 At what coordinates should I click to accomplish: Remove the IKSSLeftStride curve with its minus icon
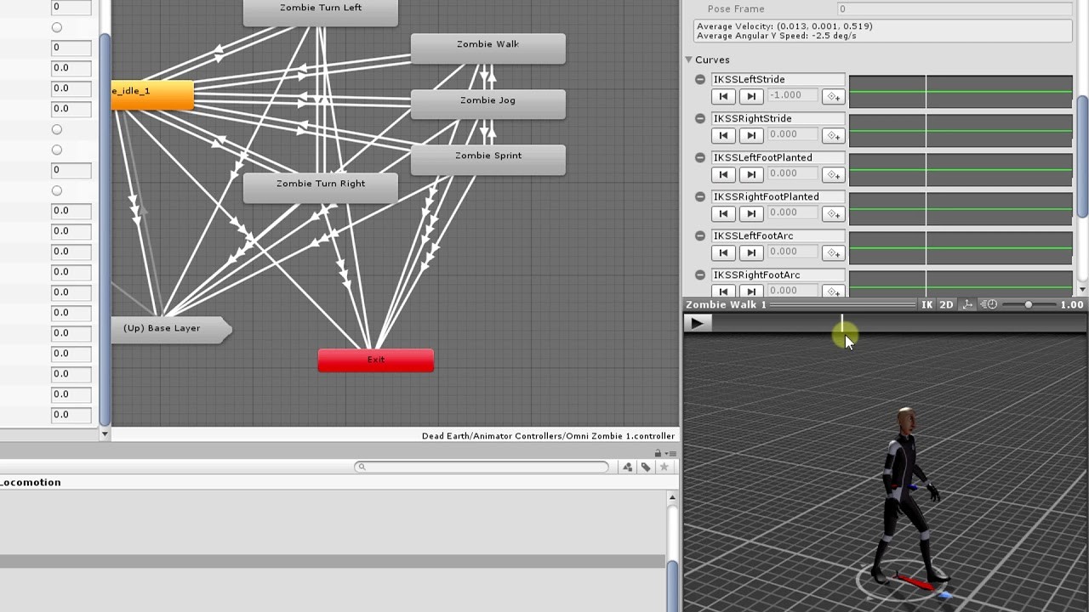click(700, 79)
